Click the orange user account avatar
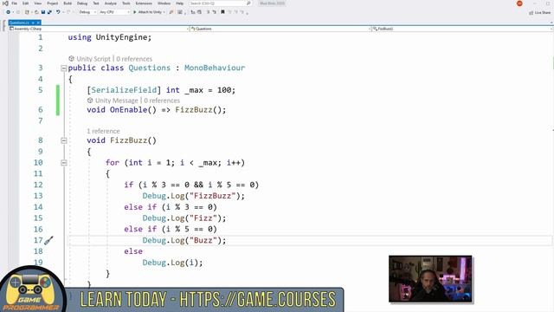This screenshot has width=554, height=312. (x=519, y=3)
